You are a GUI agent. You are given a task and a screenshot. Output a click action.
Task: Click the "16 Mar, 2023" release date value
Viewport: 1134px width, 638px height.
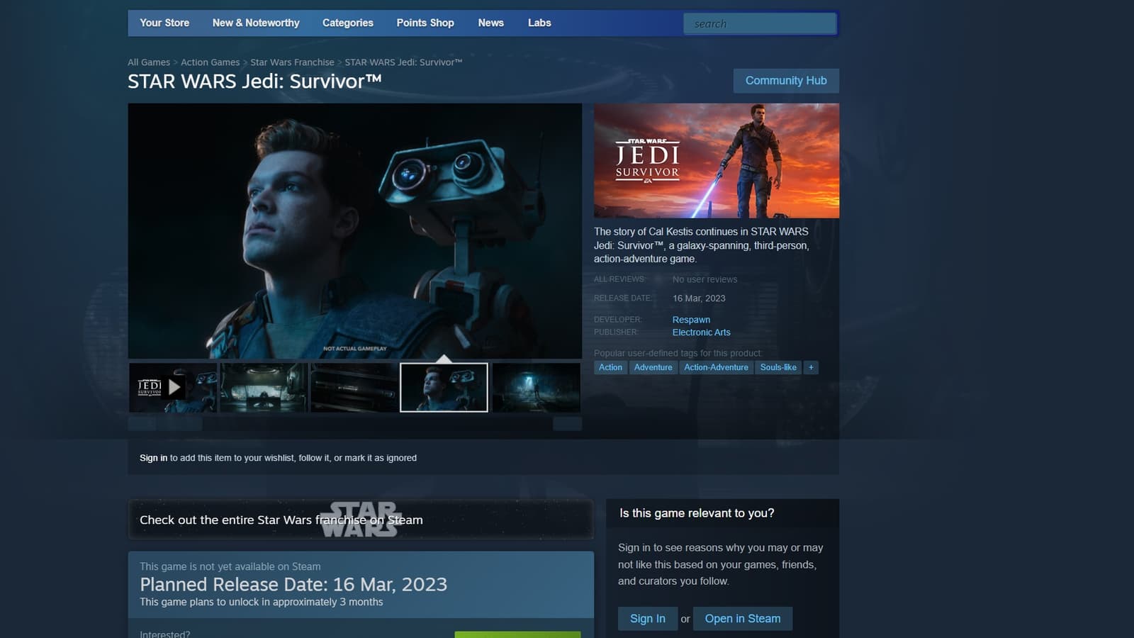699,298
